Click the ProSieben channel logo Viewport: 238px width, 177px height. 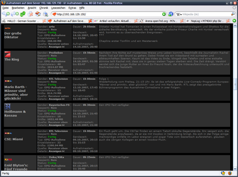(8, 54)
